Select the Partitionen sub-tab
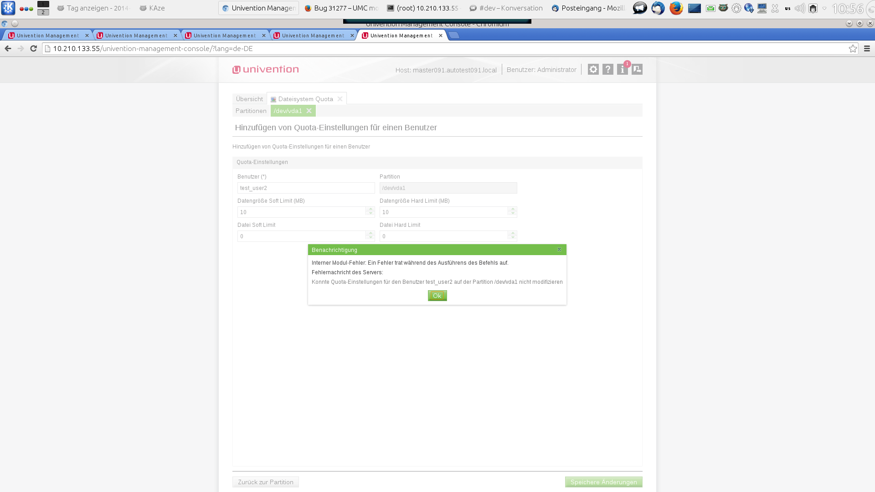 251,111
